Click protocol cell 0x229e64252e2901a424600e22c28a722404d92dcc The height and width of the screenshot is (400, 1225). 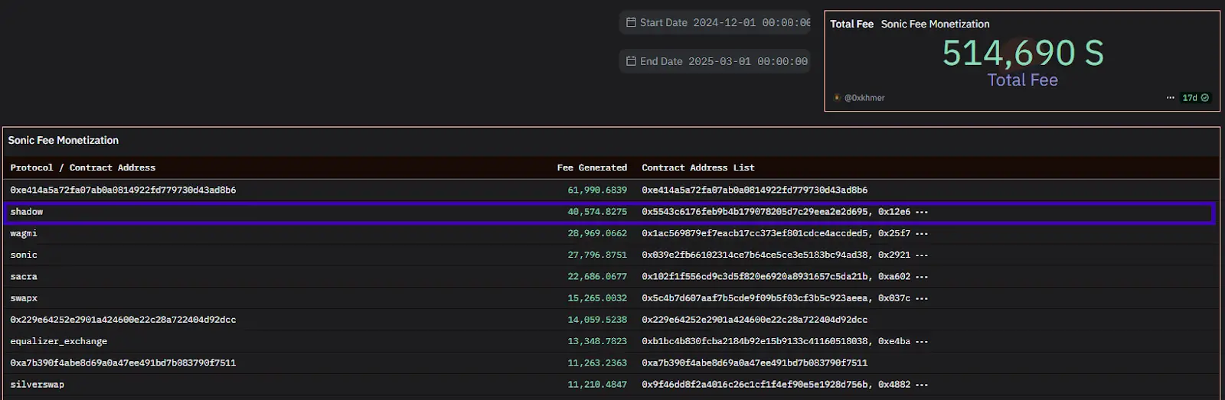(123, 320)
